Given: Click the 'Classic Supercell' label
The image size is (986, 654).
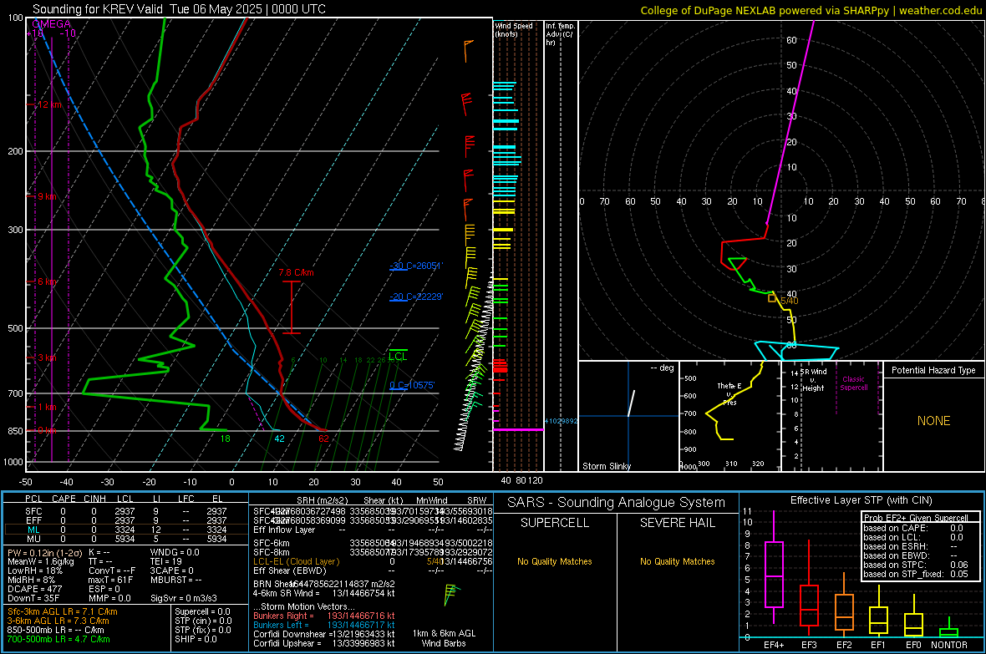Looking at the screenshot, I should tap(853, 383).
